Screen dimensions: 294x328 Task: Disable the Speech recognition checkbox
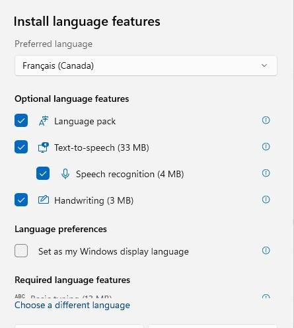pos(43,173)
